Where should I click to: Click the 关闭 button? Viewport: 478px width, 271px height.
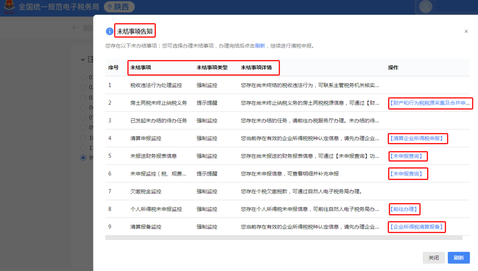point(434,258)
